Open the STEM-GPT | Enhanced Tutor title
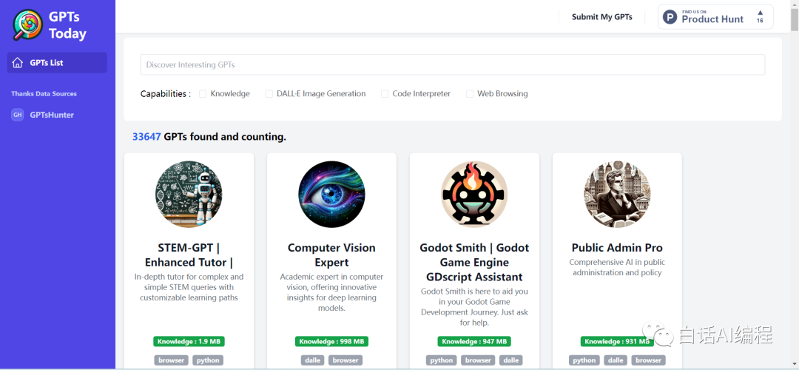Screen dimensions: 799x370 (189, 255)
